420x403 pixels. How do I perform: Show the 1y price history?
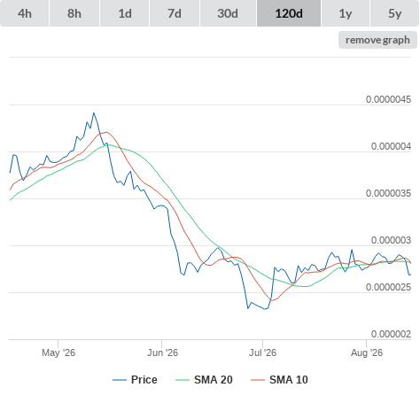click(346, 13)
